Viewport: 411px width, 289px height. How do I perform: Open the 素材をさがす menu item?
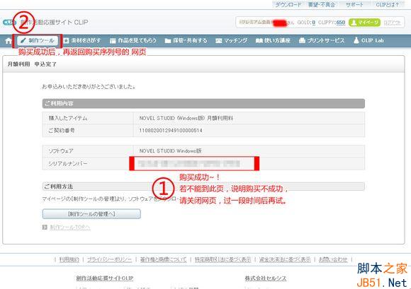pyautogui.click(x=82, y=40)
